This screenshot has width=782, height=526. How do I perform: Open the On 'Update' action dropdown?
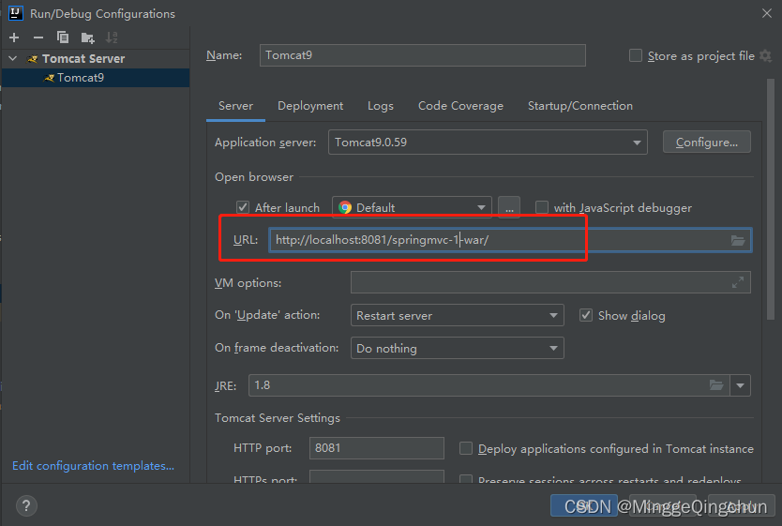pyautogui.click(x=458, y=315)
